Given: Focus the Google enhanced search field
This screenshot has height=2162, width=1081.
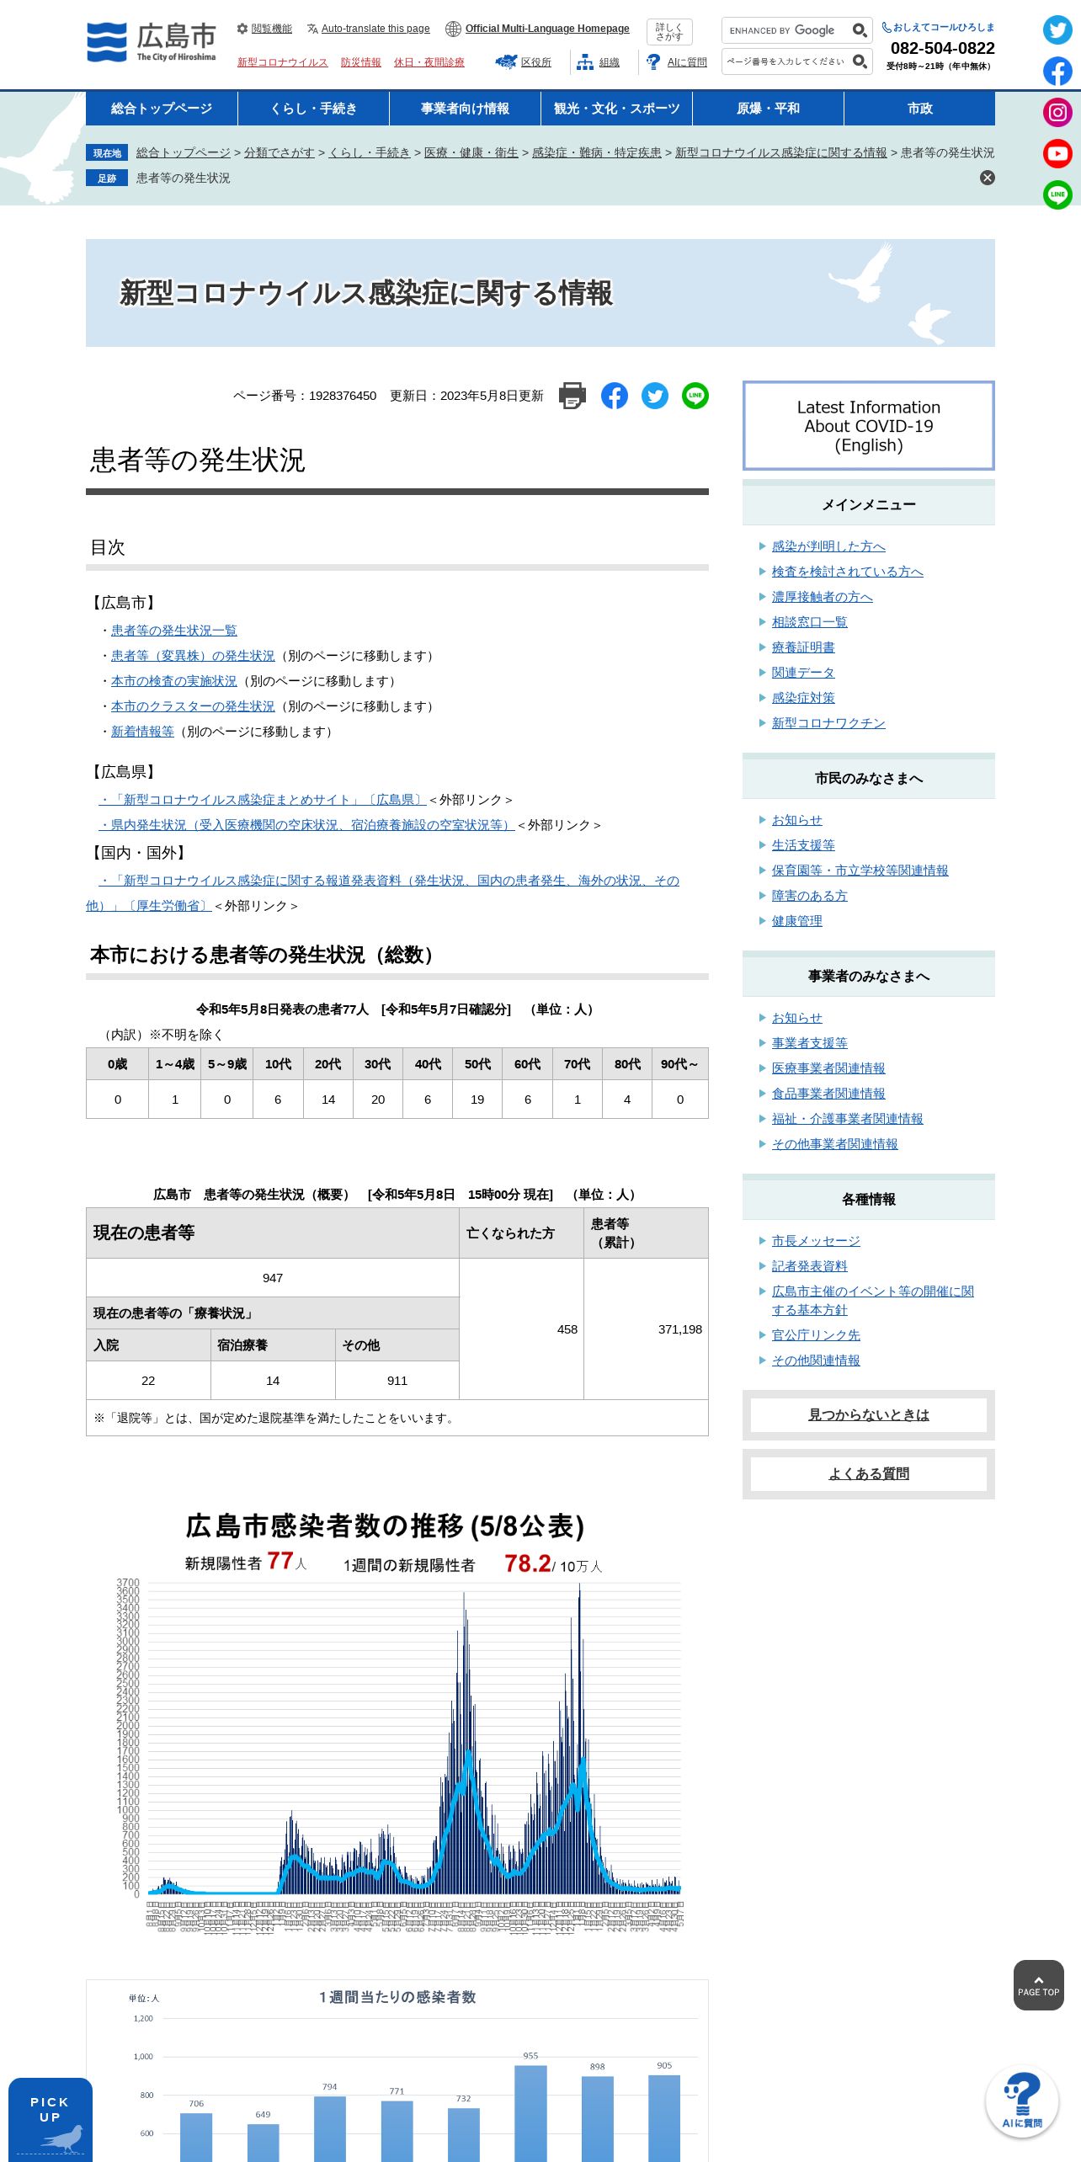Looking at the screenshot, I should pos(785,30).
